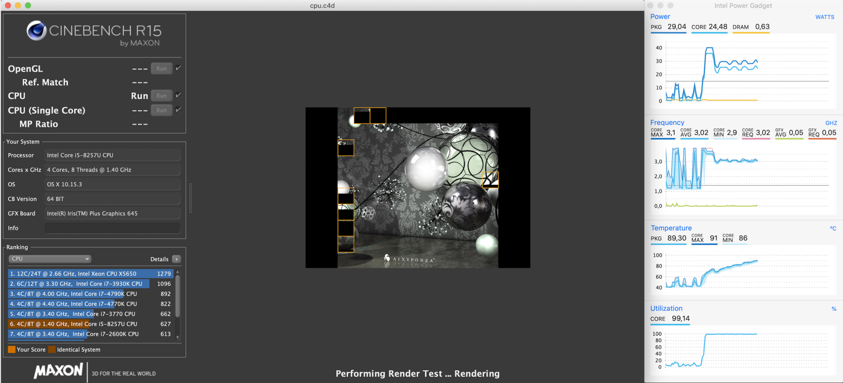Screen dimensions: 843x383
Task: Click the CORE MIN 86 temperature value
Action: click(x=735, y=238)
